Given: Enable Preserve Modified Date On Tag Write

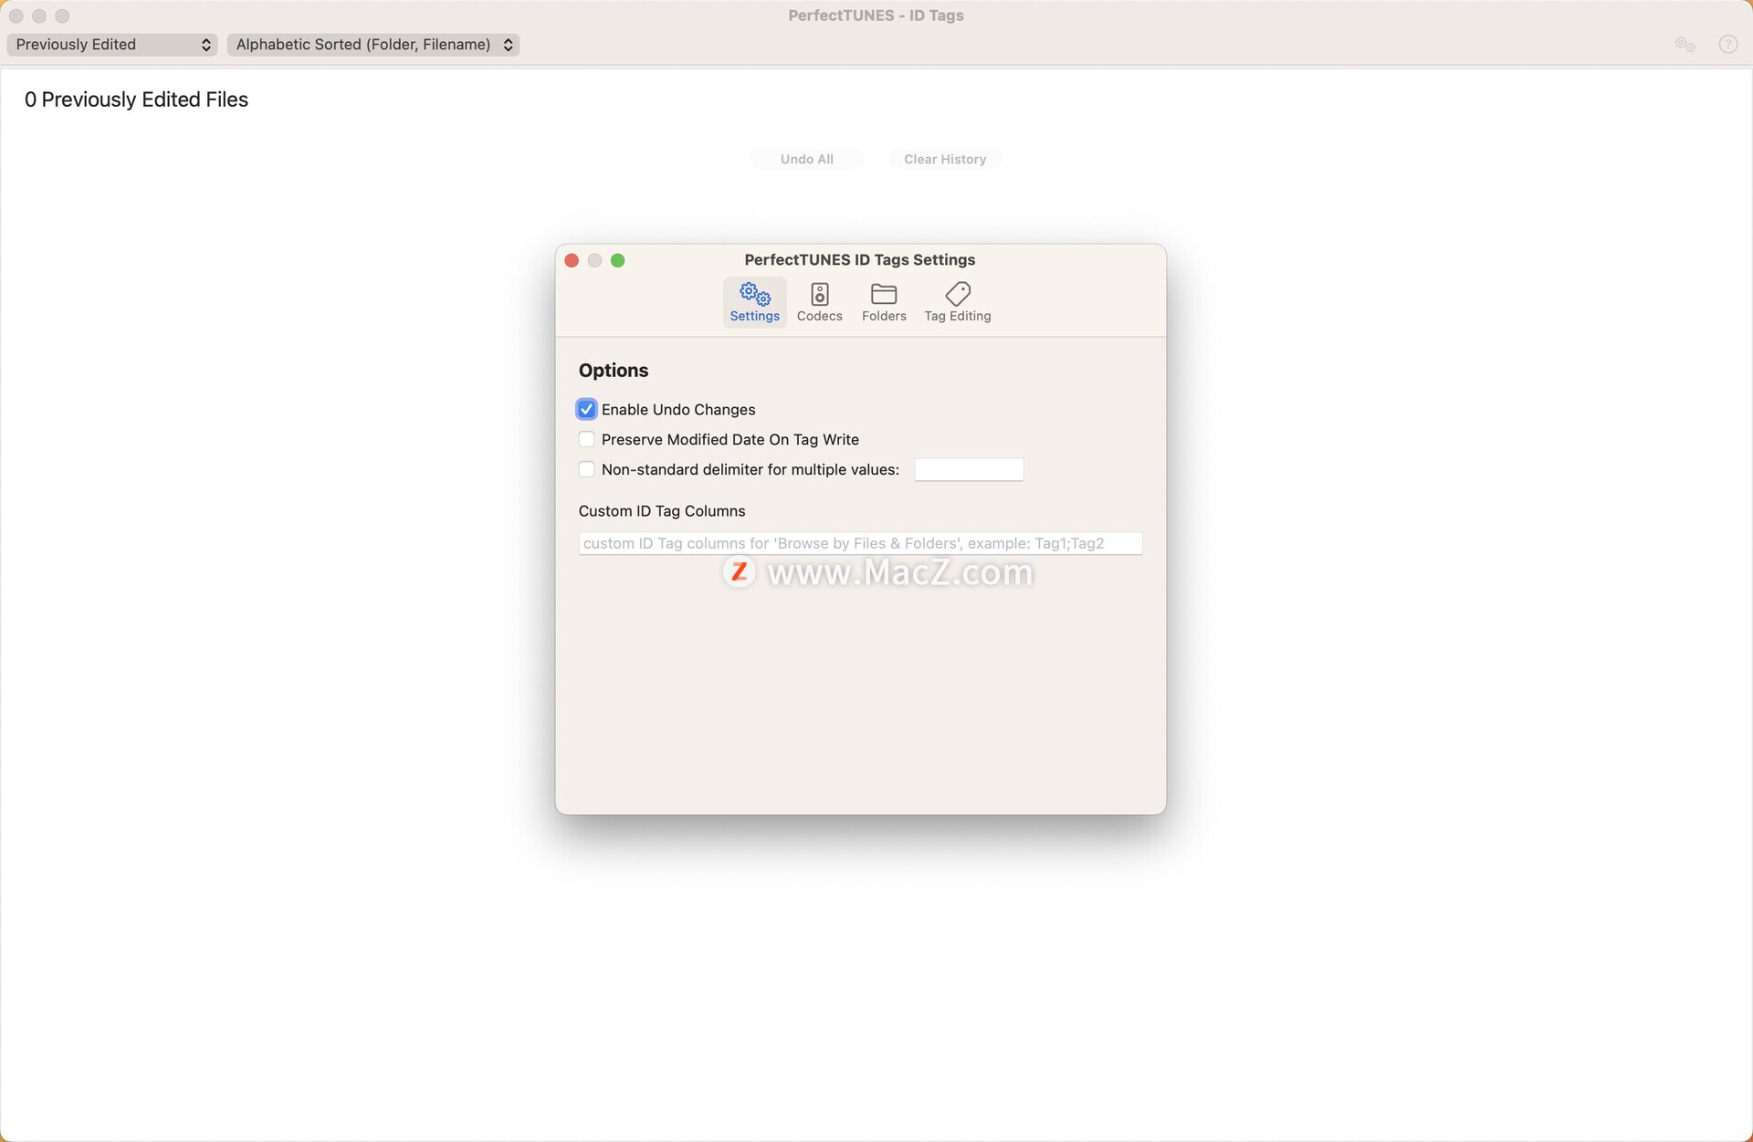Looking at the screenshot, I should pyautogui.click(x=587, y=440).
